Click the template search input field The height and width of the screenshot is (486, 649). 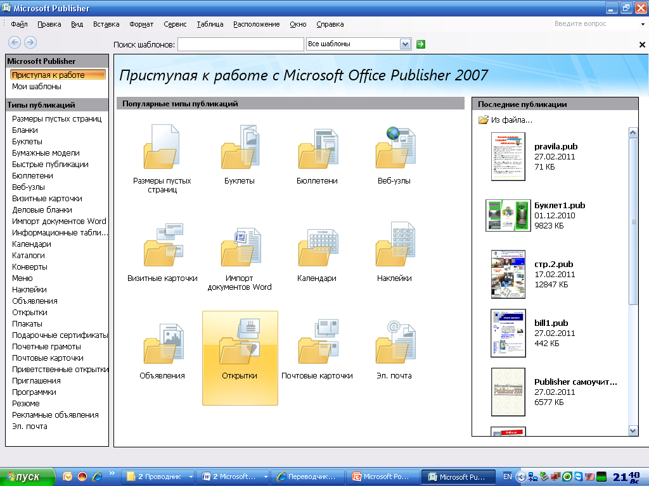241,44
